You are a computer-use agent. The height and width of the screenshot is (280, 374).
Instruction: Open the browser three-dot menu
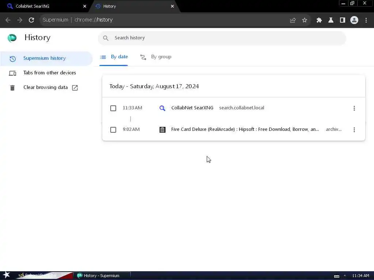366,20
